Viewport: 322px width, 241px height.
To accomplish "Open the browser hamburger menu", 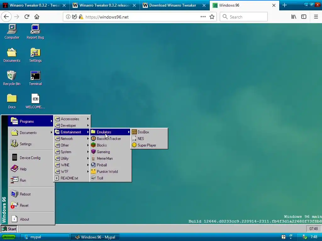I will click(316, 17).
